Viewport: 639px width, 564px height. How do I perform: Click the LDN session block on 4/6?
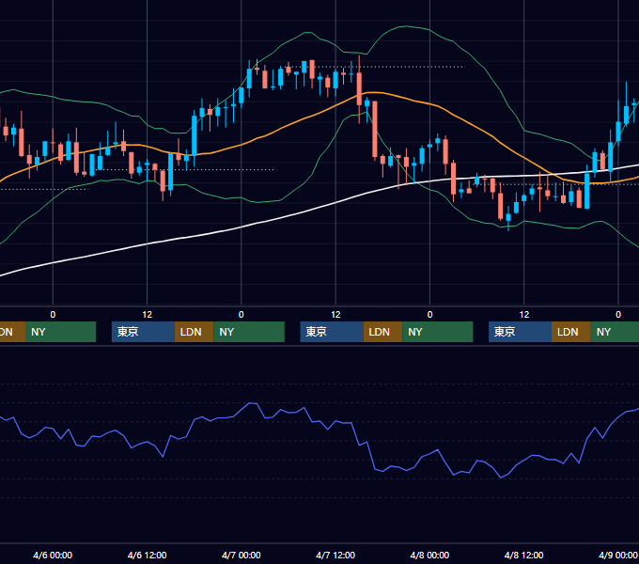(x=194, y=332)
